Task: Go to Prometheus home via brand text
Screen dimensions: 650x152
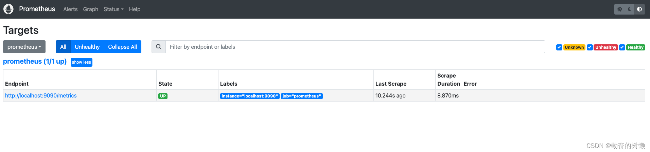Action: (x=37, y=9)
